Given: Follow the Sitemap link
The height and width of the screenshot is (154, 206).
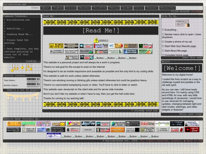Looking at the screenshot, I should click(x=196, y=11).
